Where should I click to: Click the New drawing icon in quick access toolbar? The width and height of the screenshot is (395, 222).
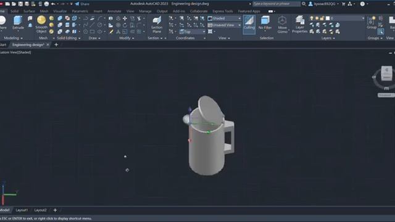(7, 4)
